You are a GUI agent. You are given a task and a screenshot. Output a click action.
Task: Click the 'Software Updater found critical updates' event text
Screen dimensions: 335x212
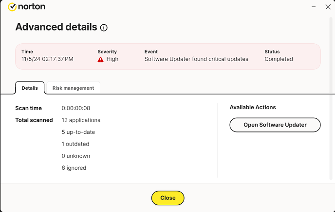[x=196, y=59]
